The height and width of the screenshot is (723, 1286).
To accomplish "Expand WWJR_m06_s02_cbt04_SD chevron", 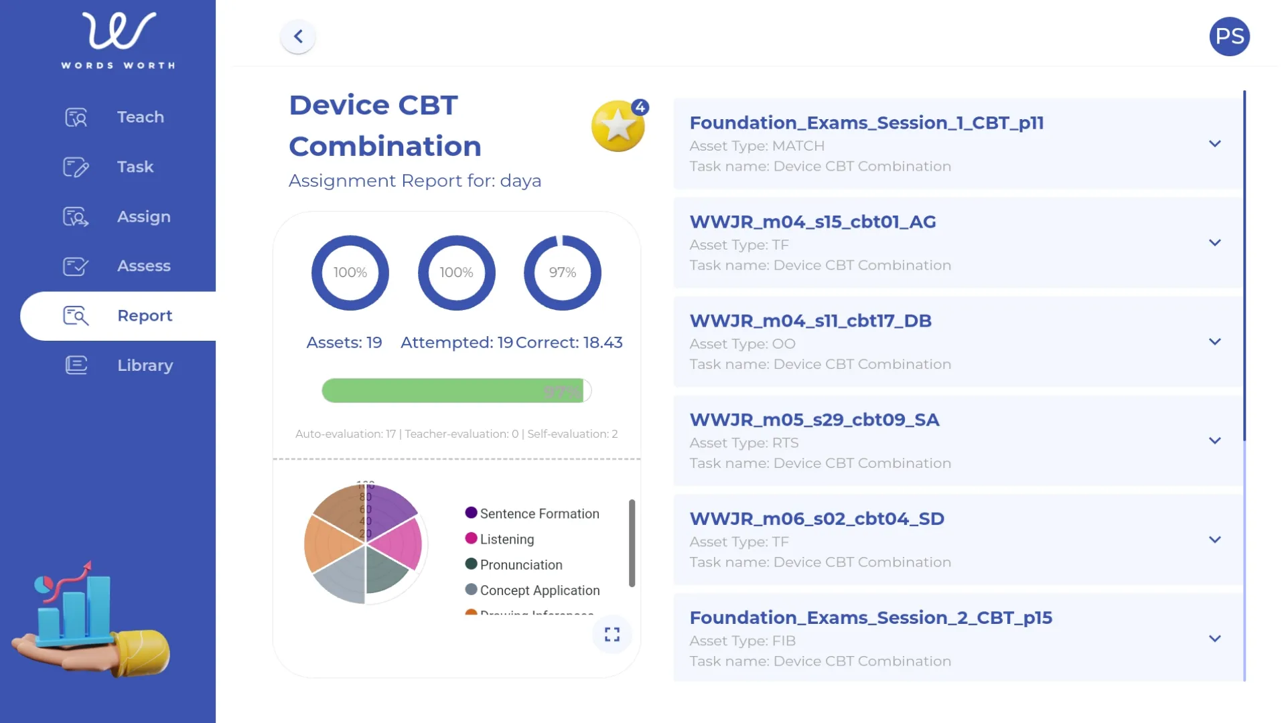I will click(x=1215, y=540).
